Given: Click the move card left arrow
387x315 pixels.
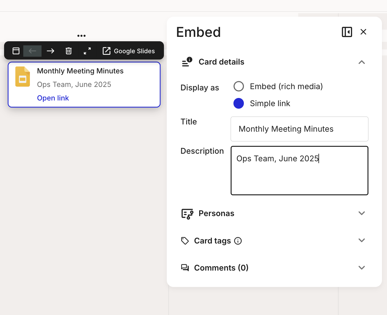Looking at the screenshot, I should coord(32,51).
